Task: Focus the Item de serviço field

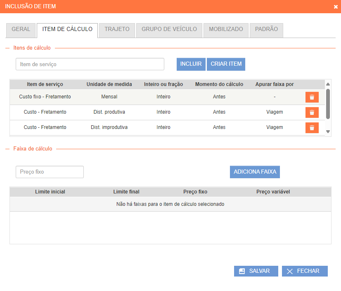Action: coord(90,64)
